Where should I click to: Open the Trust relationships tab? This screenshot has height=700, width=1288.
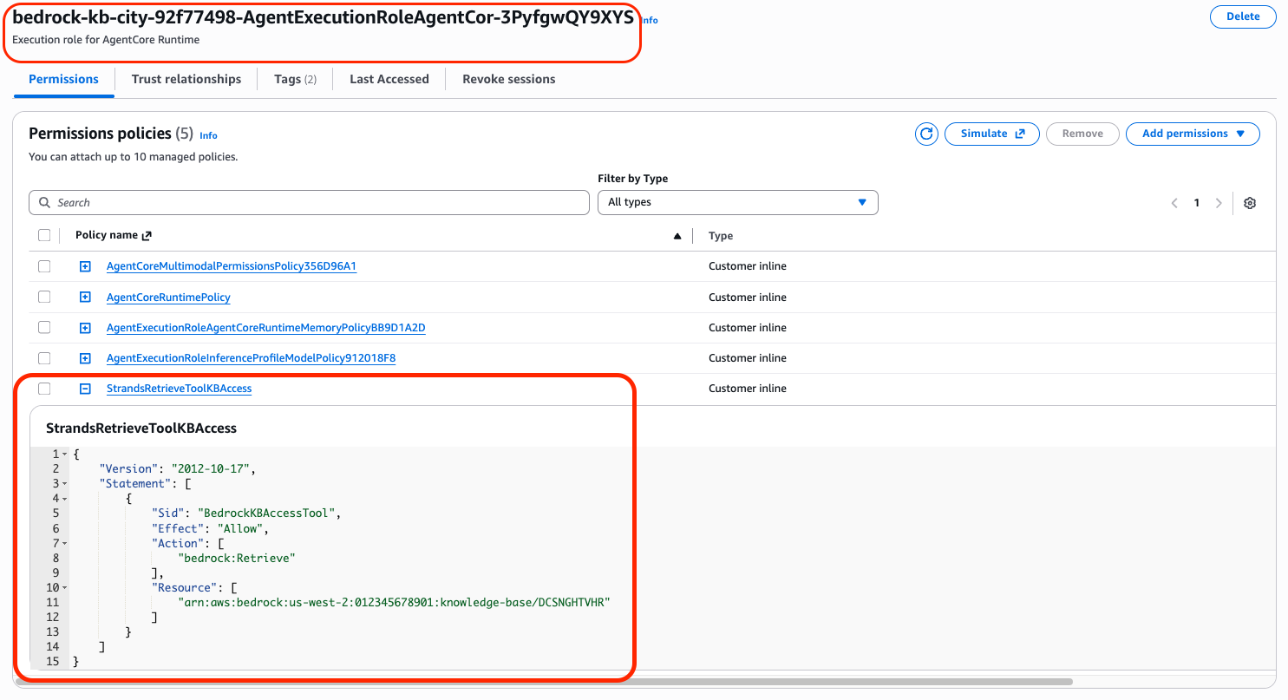point(186,79)
